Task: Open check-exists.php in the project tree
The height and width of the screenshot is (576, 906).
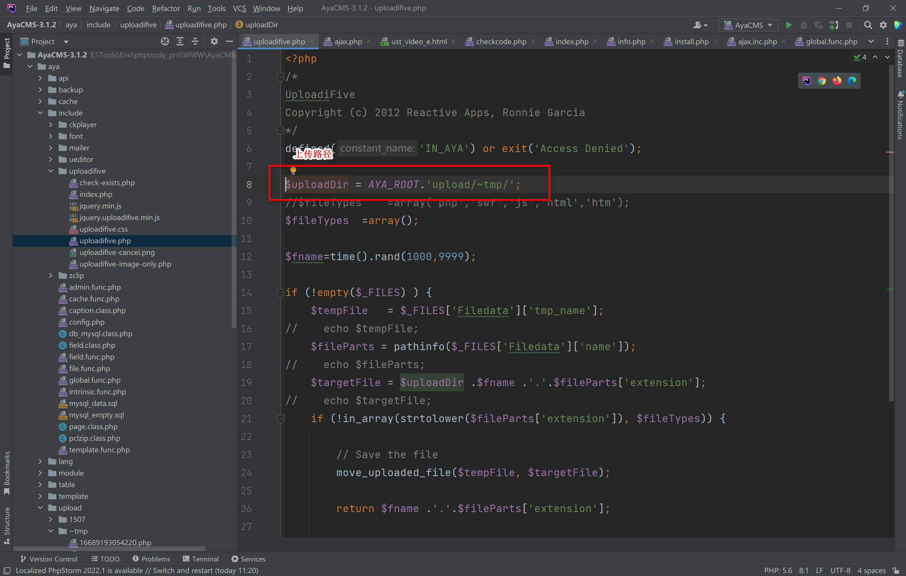Action: 107,183
